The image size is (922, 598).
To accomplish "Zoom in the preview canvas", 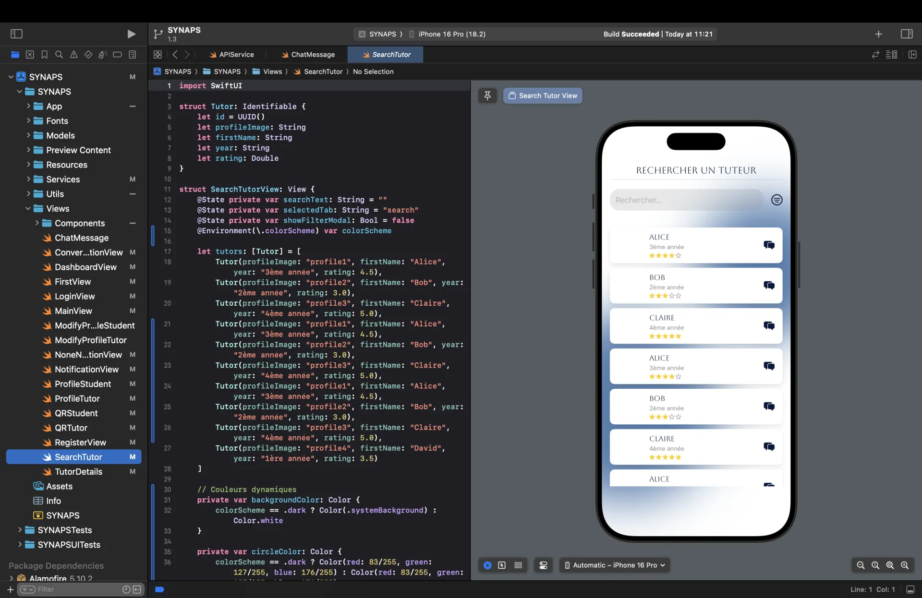I will 905,565.
